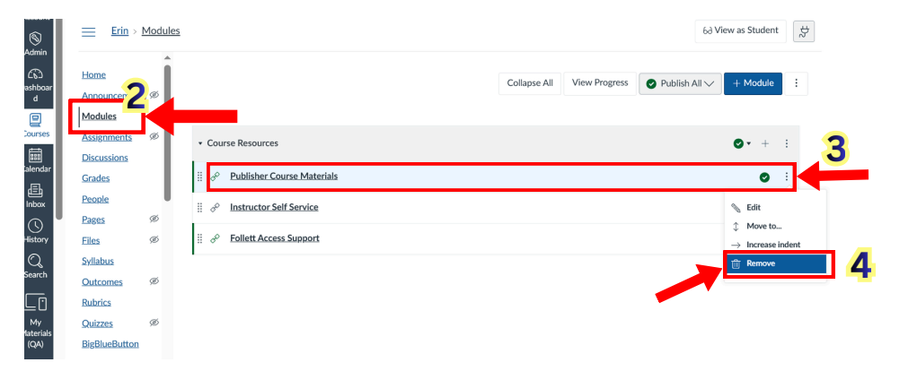
Task: Click link icon of Follett Access Support
Action: (215, 238)
